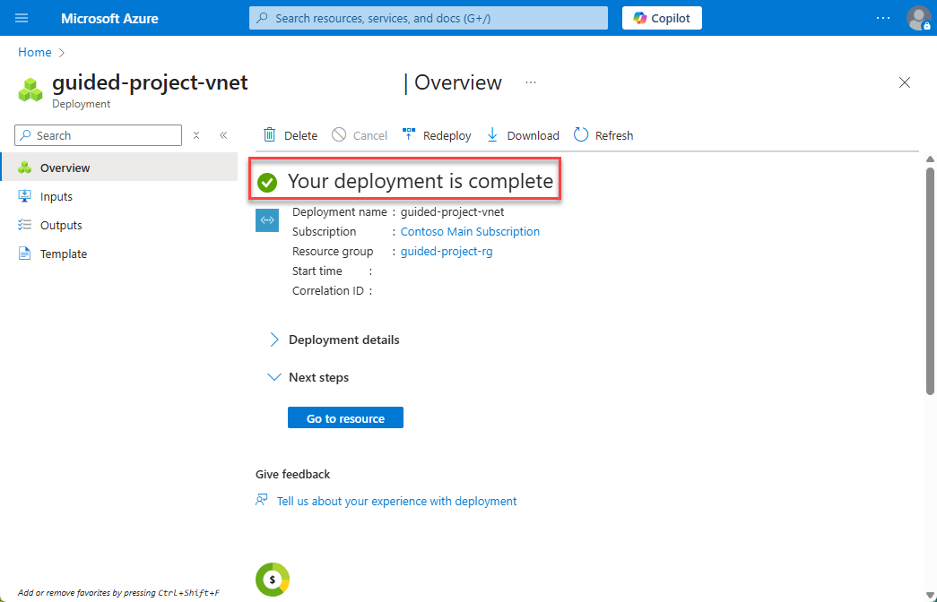The height and width of the screenshot is (602, 937).
Task: Delete the deployment via the Delete label
Action: [x=300, y=135]
